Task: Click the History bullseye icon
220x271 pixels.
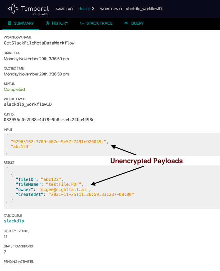Action: pos(48,23)
